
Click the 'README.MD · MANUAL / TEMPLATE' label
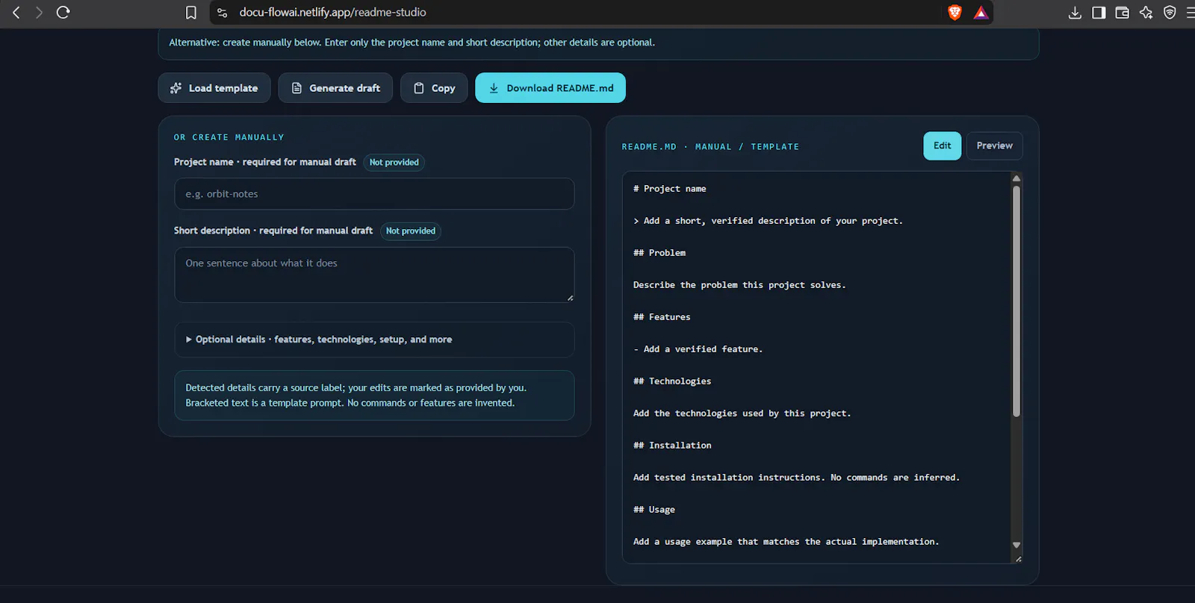[x=710, y=147]
